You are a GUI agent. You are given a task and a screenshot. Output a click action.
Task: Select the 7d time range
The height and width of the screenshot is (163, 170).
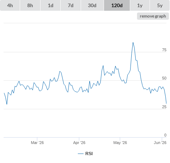[71, 5]
